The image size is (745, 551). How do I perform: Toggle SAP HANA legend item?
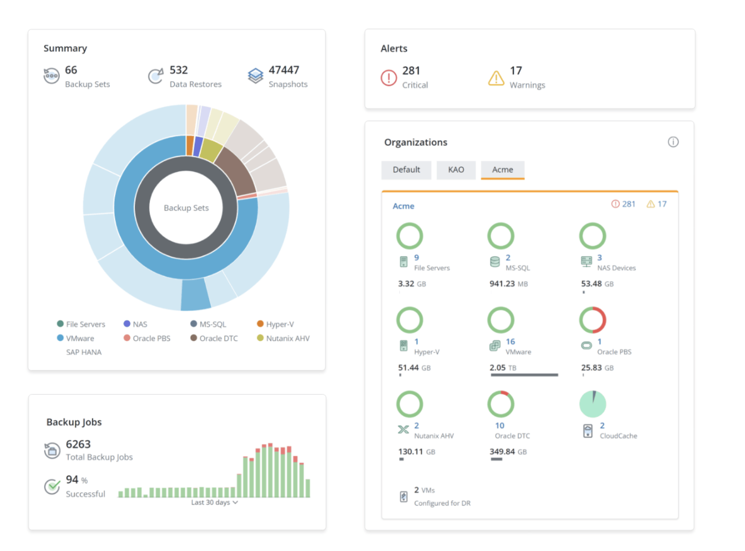coord(84,352)
